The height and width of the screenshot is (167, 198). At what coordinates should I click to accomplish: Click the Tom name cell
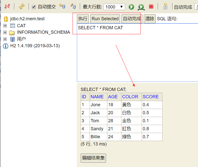pos(98,121)
